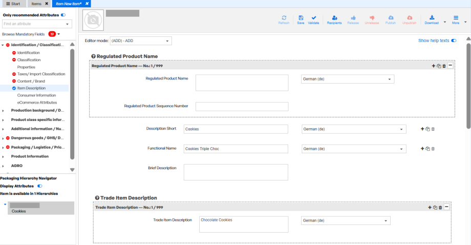Viewport: 471px width, 245px height.
Task: Click the Brief Description text field
Action: pyautogui.click(x=236, y=172)
